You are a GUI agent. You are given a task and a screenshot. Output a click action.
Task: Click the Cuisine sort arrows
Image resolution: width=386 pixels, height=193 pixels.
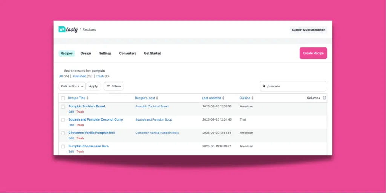[x=253, y=98]
